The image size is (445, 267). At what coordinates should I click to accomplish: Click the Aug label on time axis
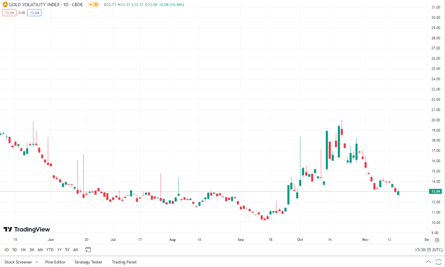point(172,240)
